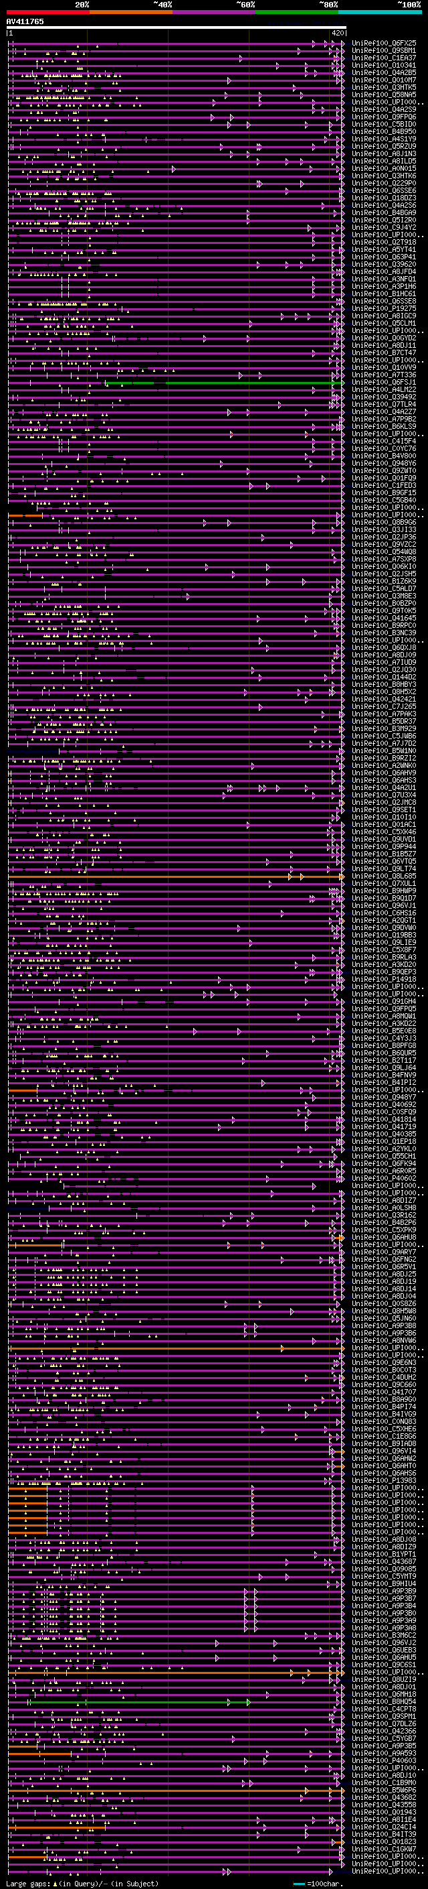This screenshot has height=1889, width=428.
Task: Select the query name AV411765
Action: point(25,22)
